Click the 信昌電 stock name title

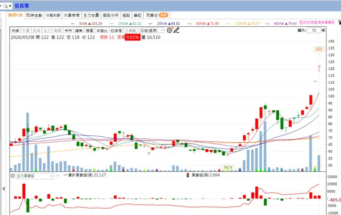[22, 6]
